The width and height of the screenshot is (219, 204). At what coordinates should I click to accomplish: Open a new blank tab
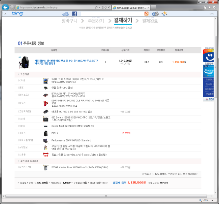[153, 8]
